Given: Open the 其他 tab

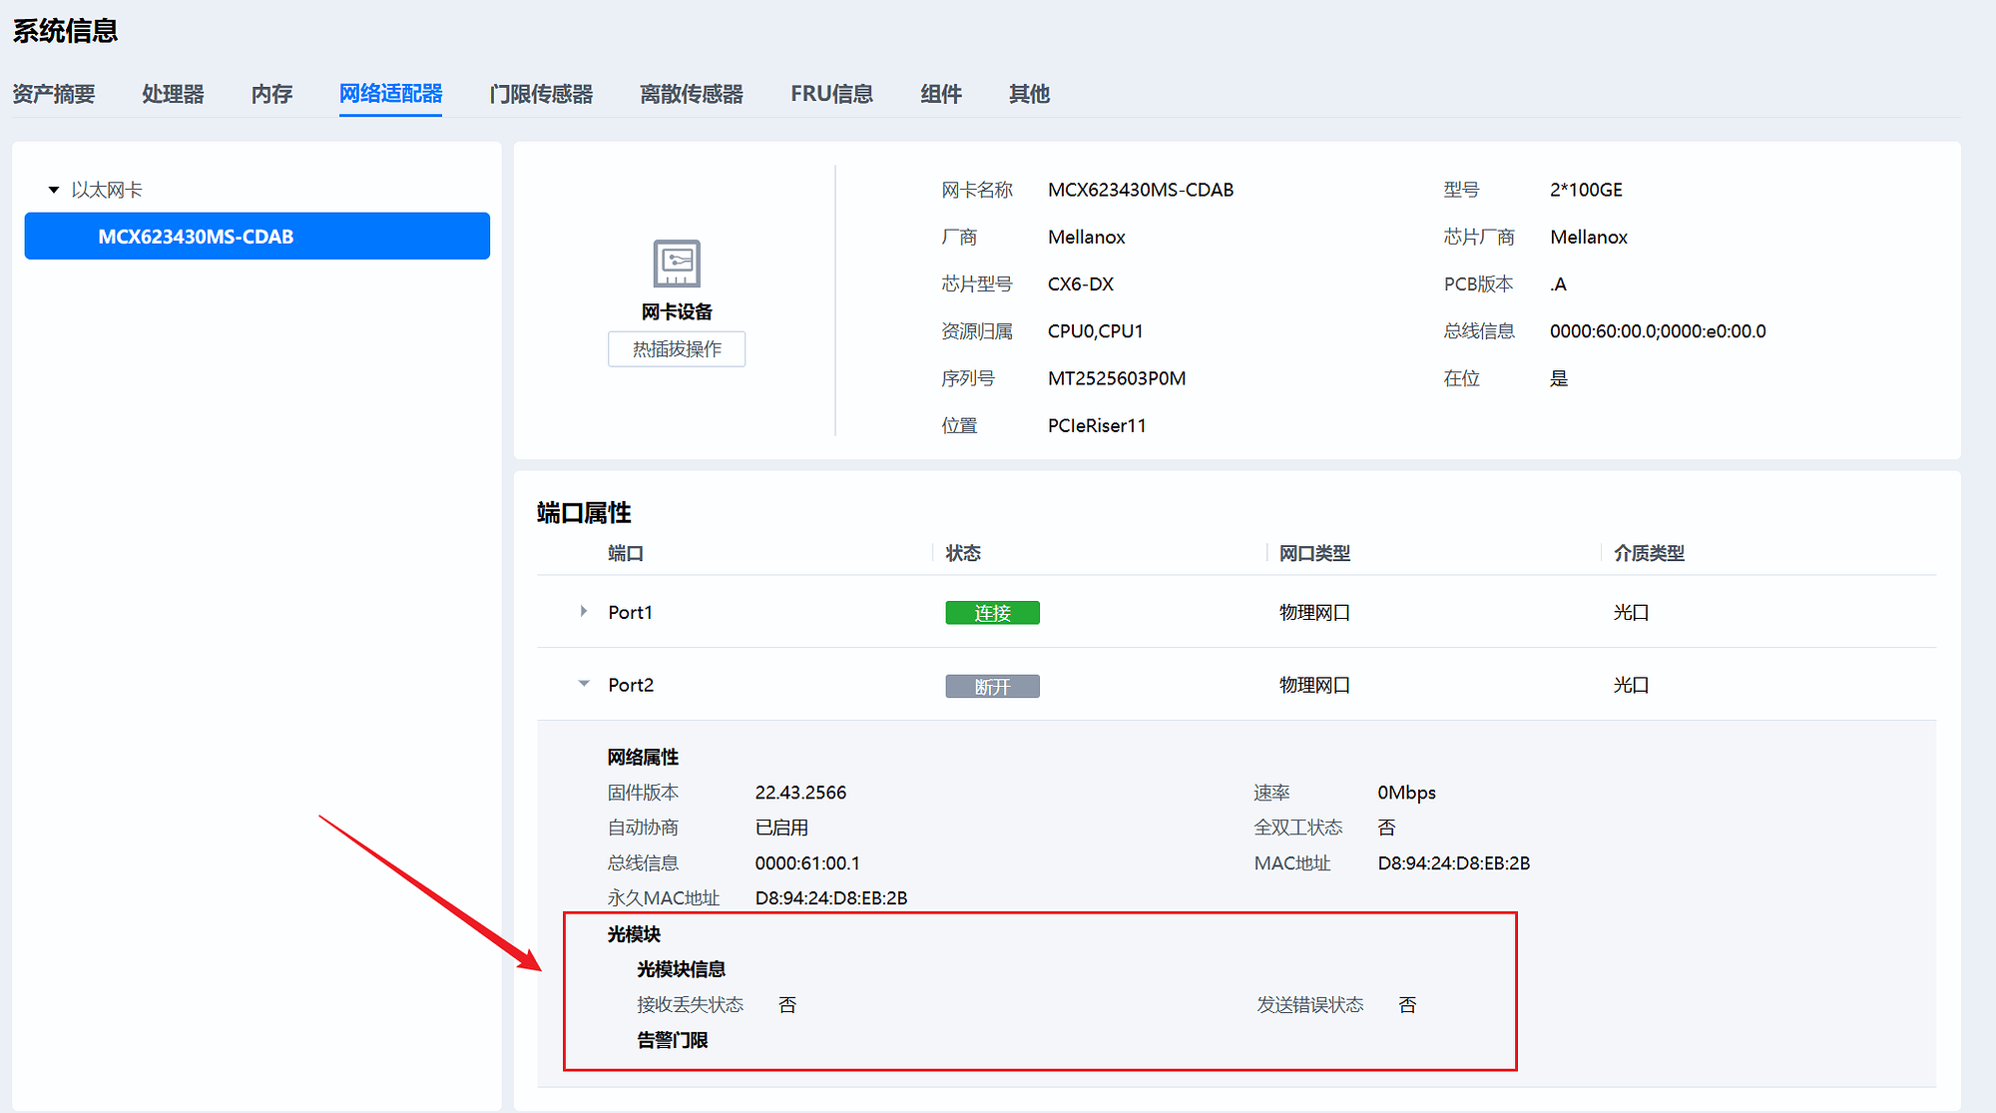Looking at the screenshot, I should [1029, 94].
